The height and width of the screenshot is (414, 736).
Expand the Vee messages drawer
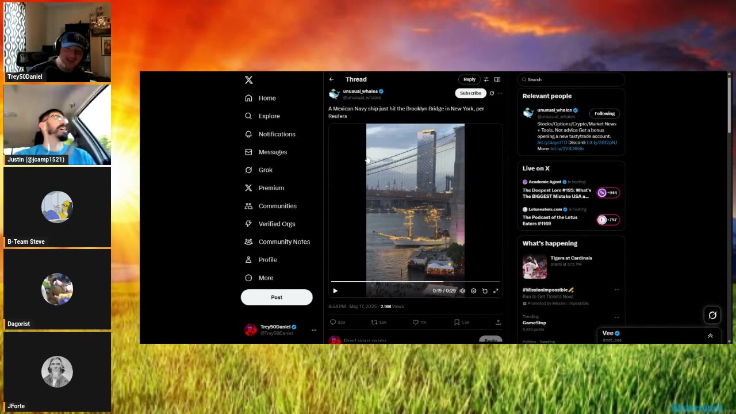point(710,336)
